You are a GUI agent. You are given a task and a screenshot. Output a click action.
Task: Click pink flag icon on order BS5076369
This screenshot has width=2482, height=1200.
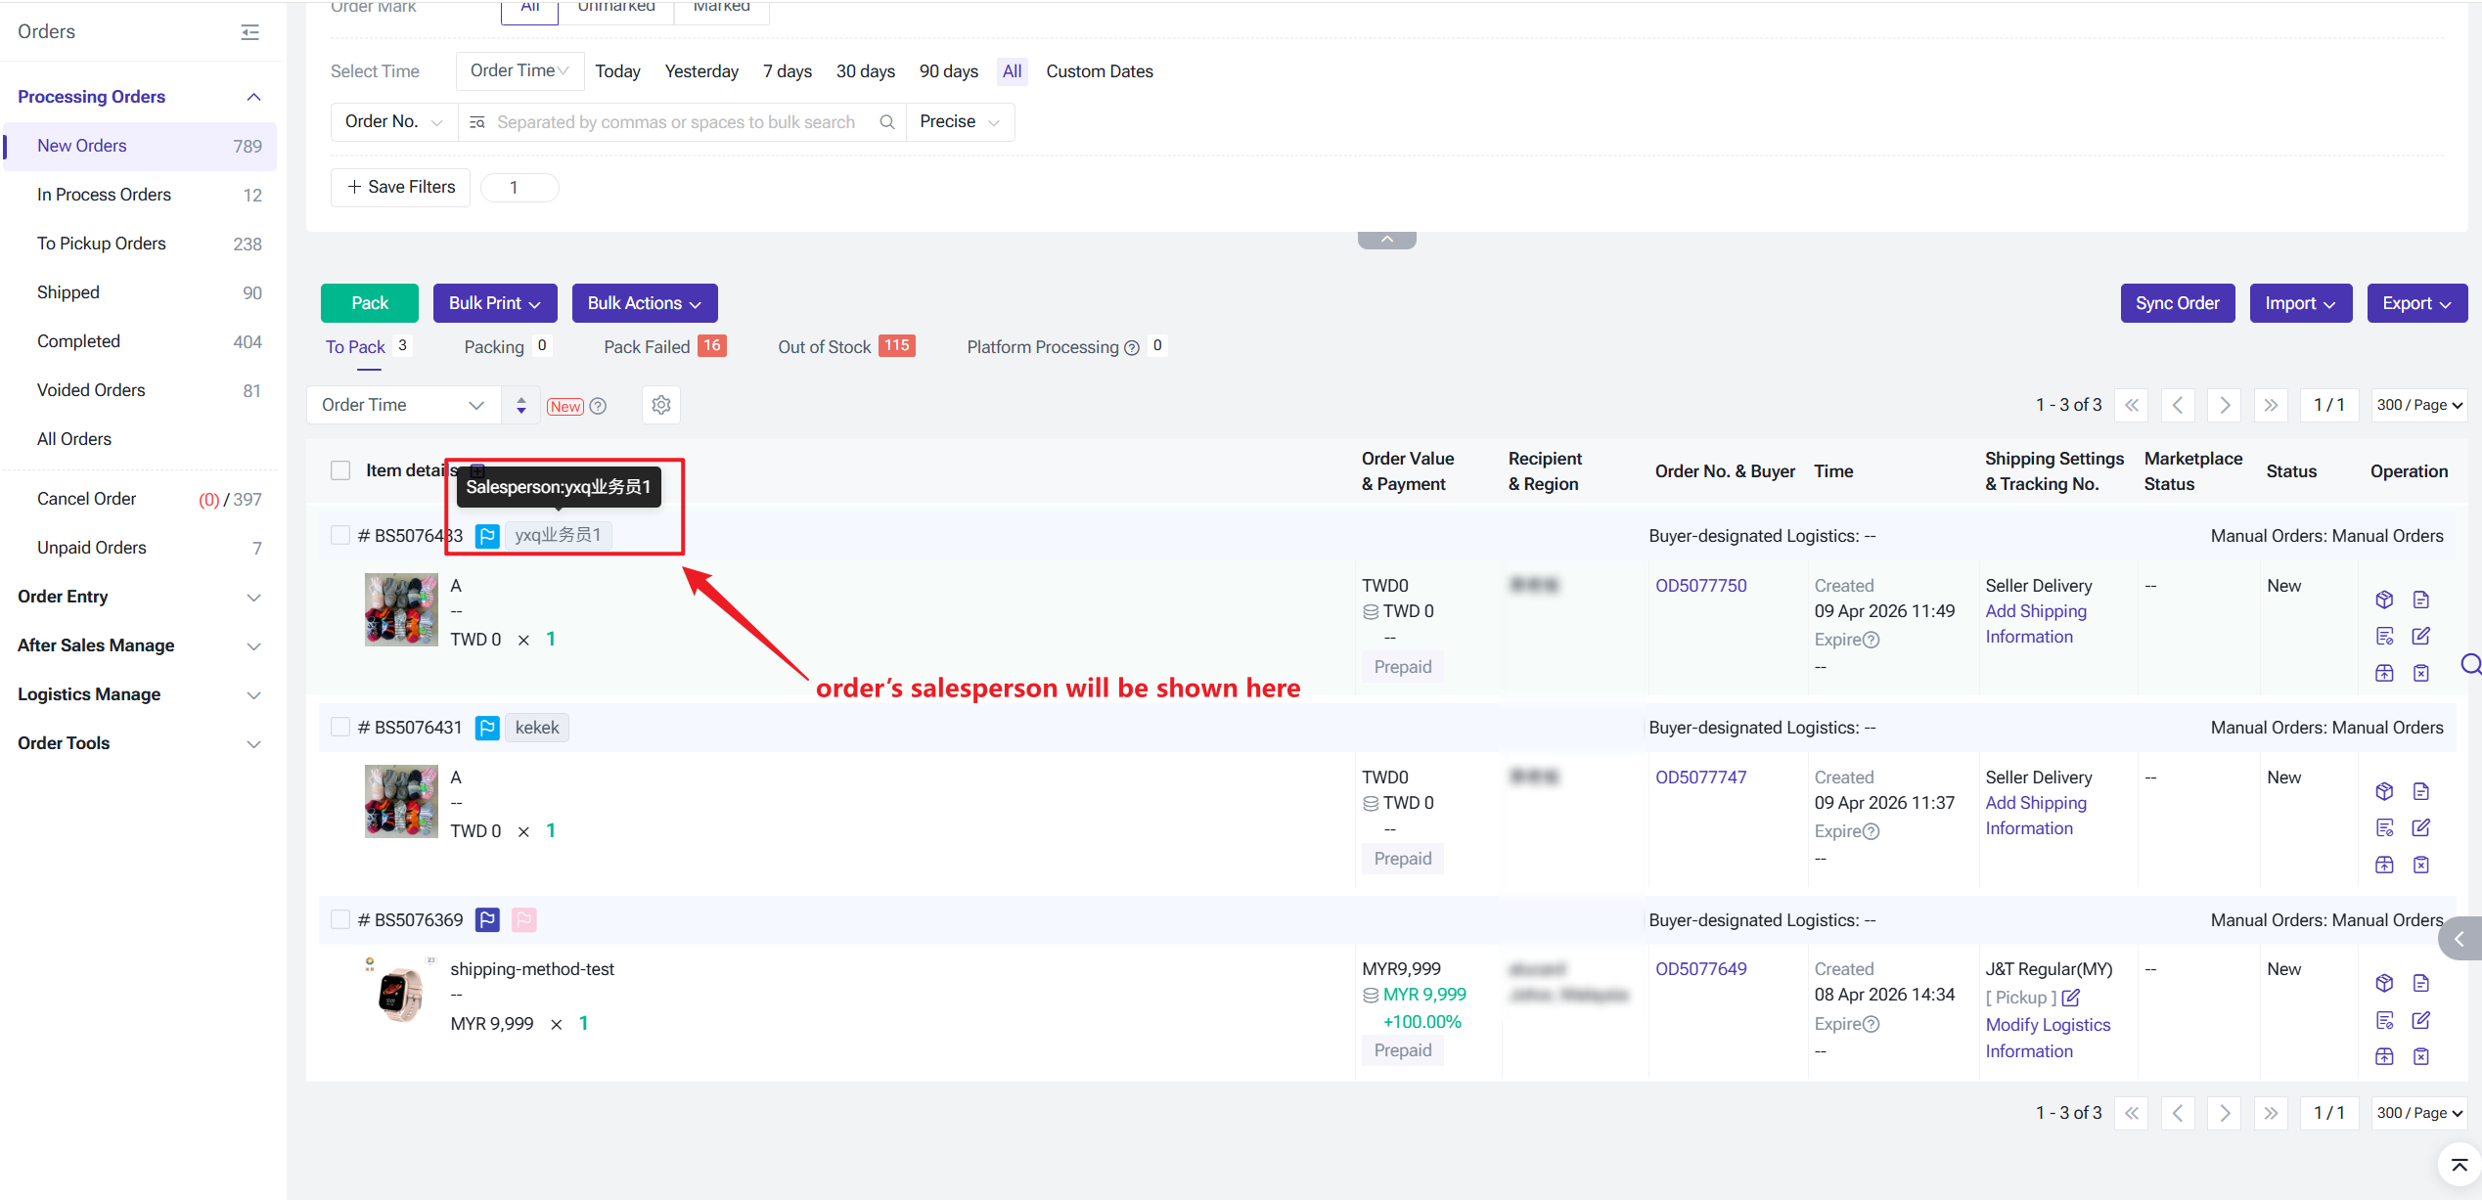[524, 919]
